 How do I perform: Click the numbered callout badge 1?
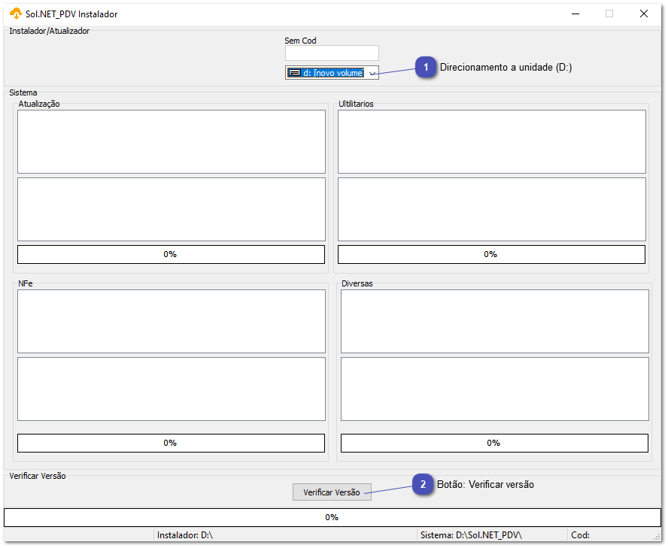click(x=426, y=67)
